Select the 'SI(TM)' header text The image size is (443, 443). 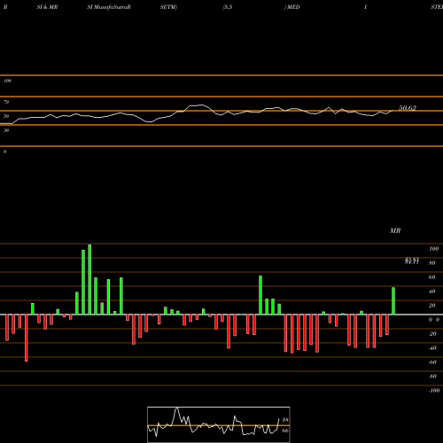coord(168,7)
